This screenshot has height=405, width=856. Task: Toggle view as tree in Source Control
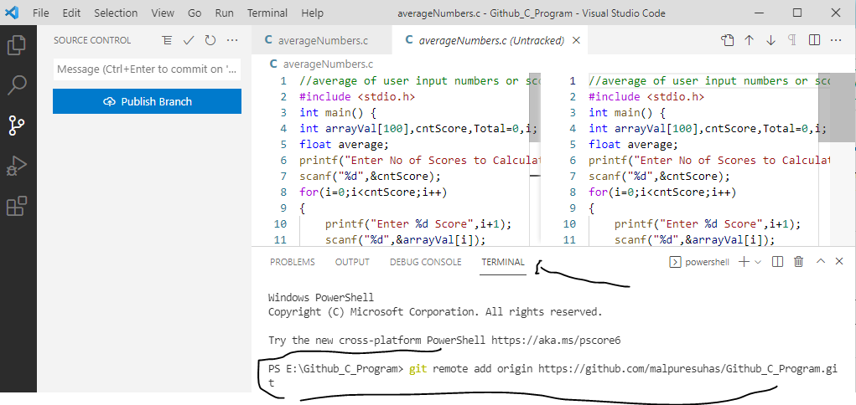point(167,40)
